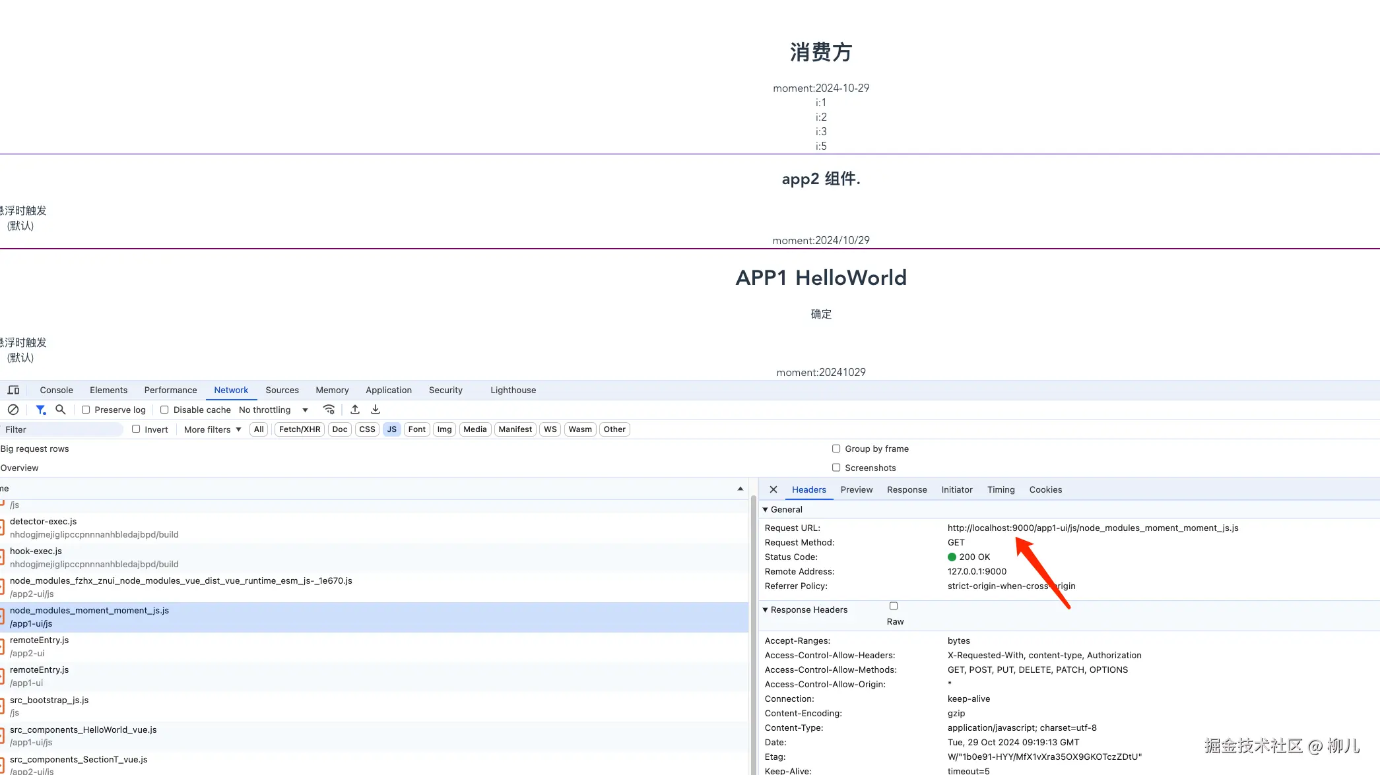This screenshot has width=1380, height=775.
Task: Check the Group by frame option
Action: point(836,449)
